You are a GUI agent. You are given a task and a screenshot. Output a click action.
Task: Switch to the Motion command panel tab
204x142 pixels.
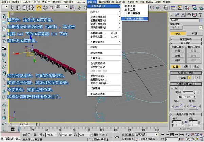(189, 15)
